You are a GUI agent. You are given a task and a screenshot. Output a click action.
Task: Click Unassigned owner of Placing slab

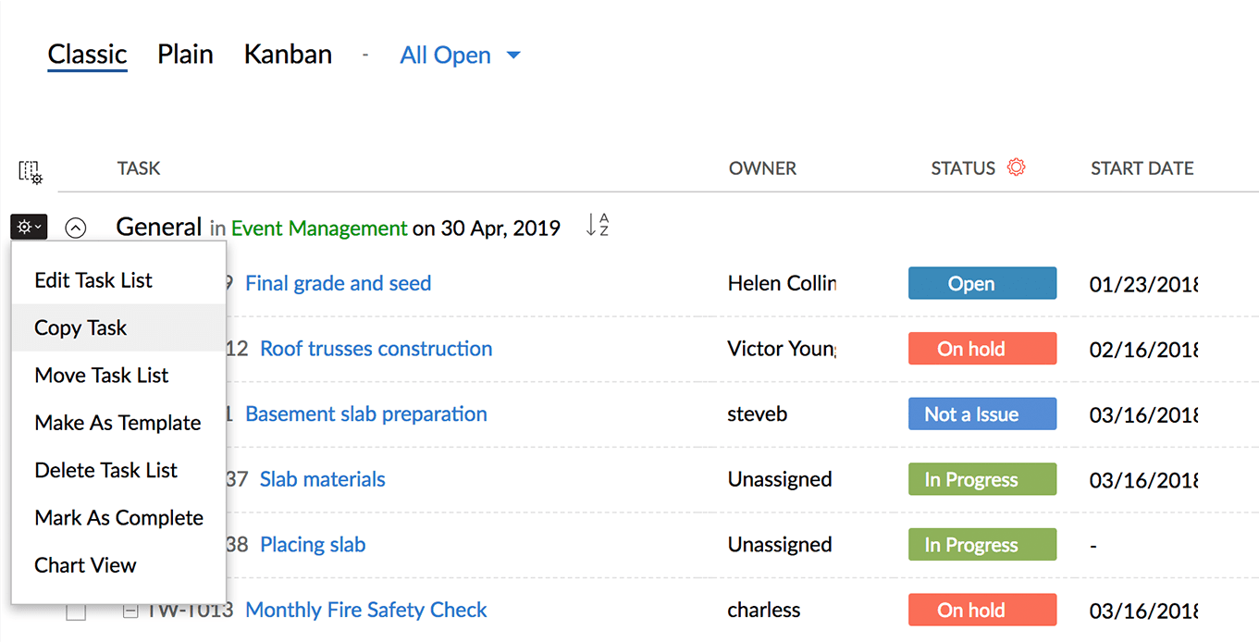click(780, 545)
